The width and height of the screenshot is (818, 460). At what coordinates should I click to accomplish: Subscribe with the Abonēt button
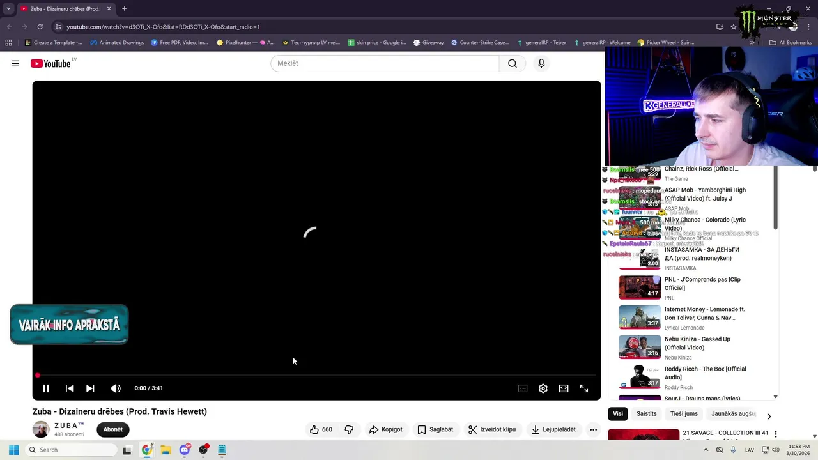113,429
